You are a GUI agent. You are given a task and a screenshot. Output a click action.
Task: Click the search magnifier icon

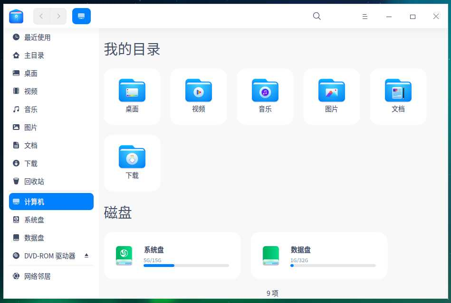(317, 16)
